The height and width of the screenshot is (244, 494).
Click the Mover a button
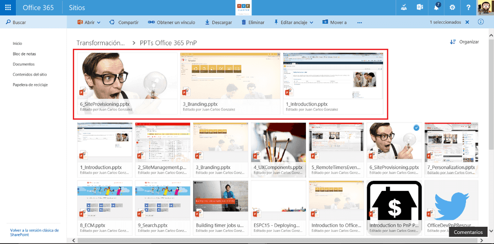334,22
